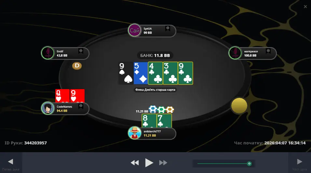311x173 pixels.
Task: Go to the next hand
Action: [300, 162]
